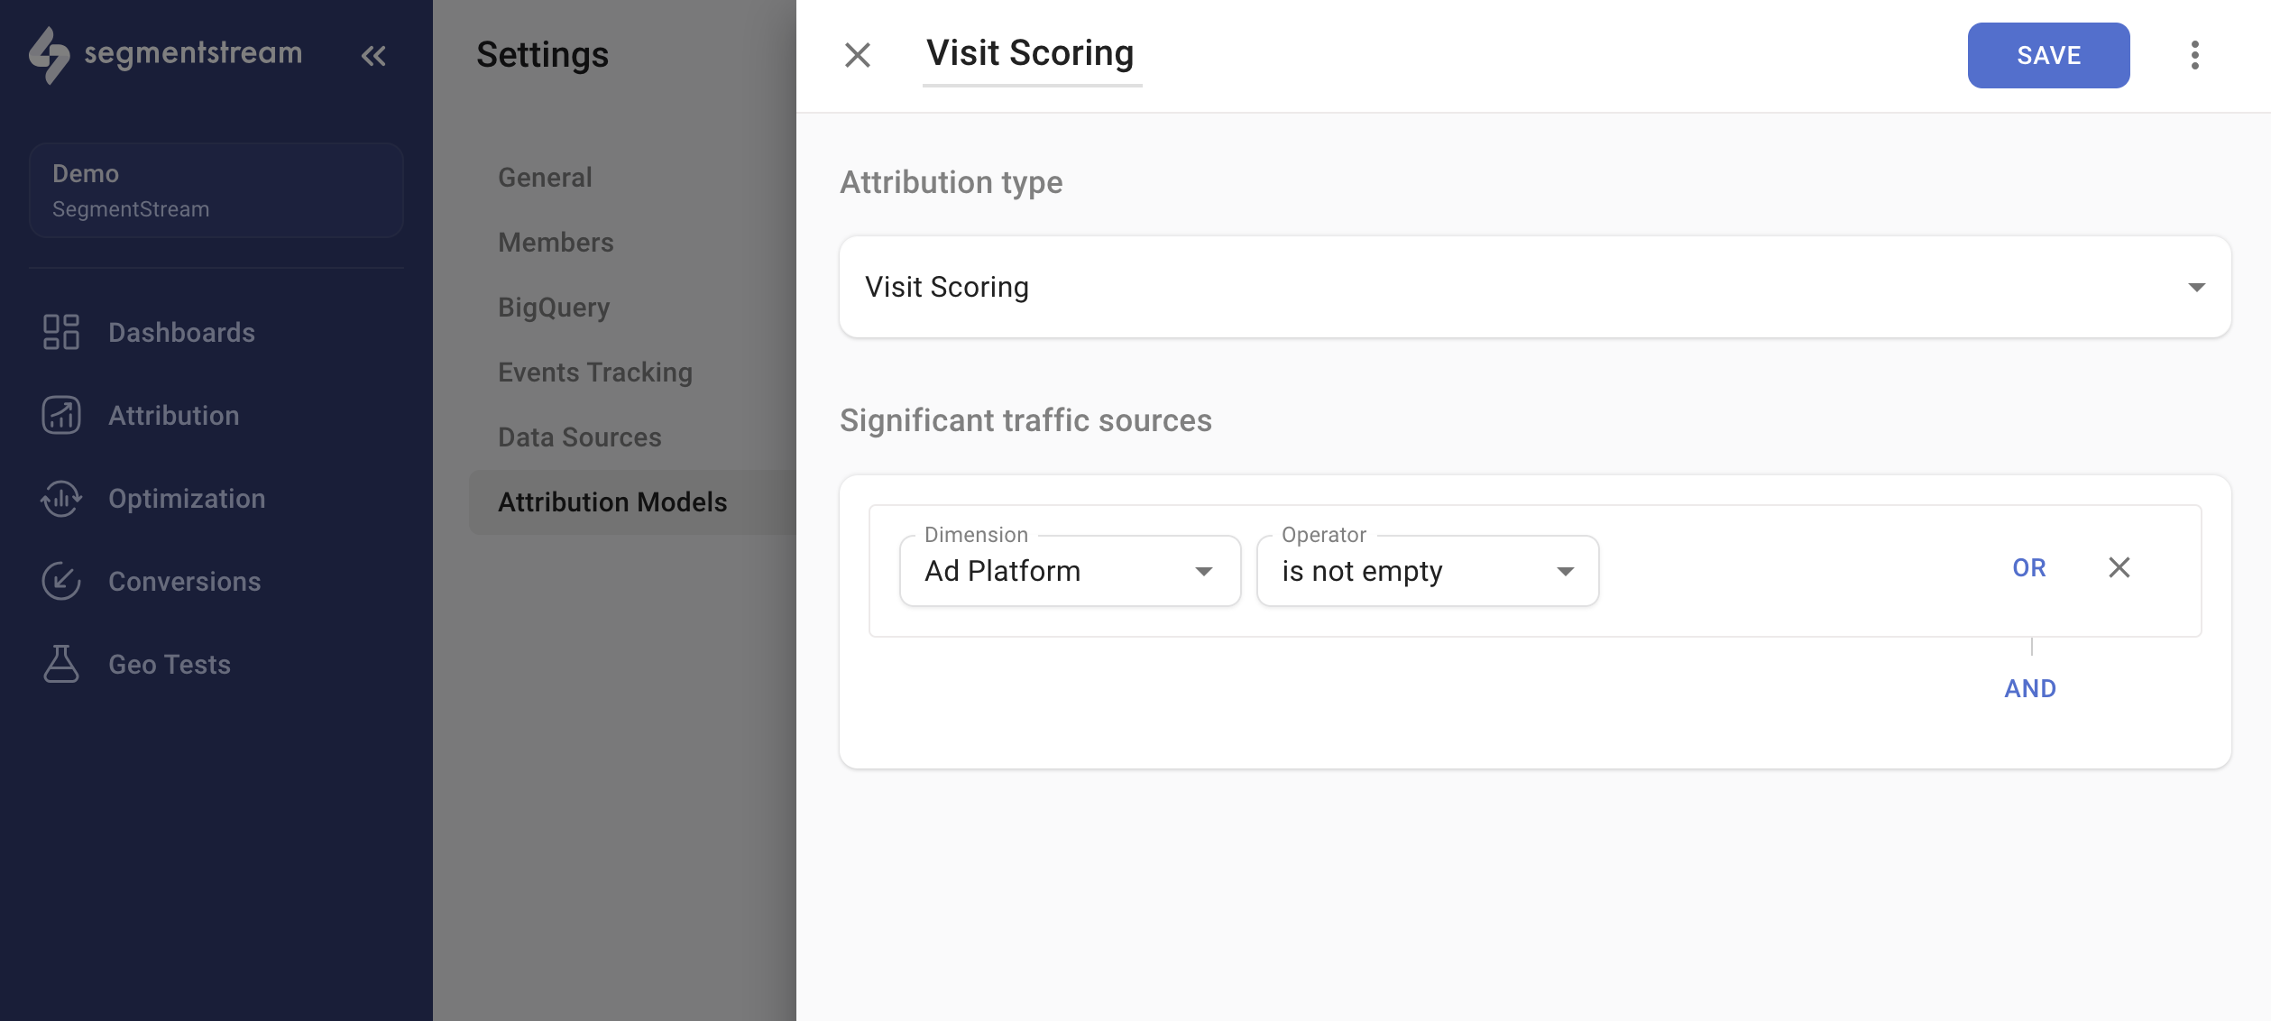This screenshot has height=1021, width=2271.
Task: Open the Dashboards panel icon
Action: 60,332
